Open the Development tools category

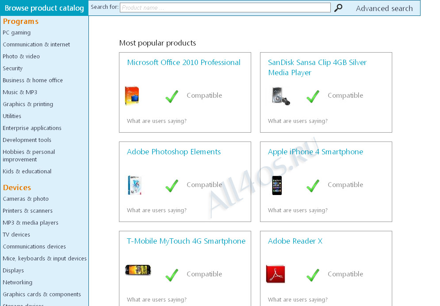27,140
